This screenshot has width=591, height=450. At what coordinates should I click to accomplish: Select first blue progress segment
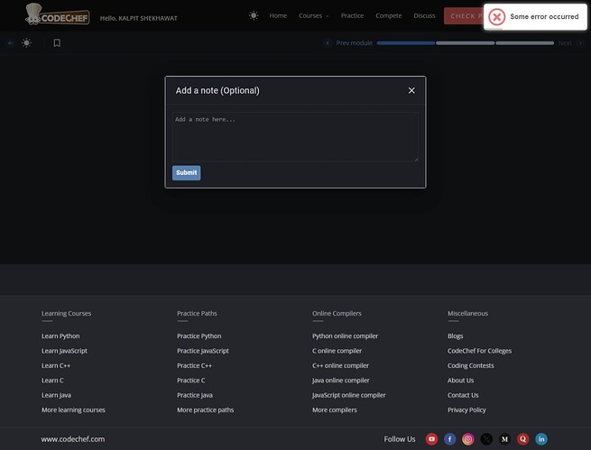coord(405,43)
